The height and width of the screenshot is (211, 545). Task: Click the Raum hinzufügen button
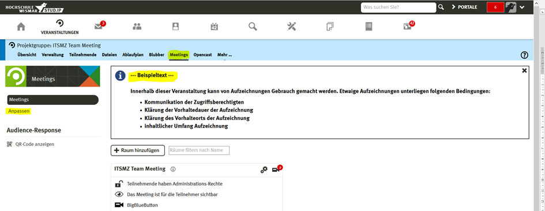[138, 150]
